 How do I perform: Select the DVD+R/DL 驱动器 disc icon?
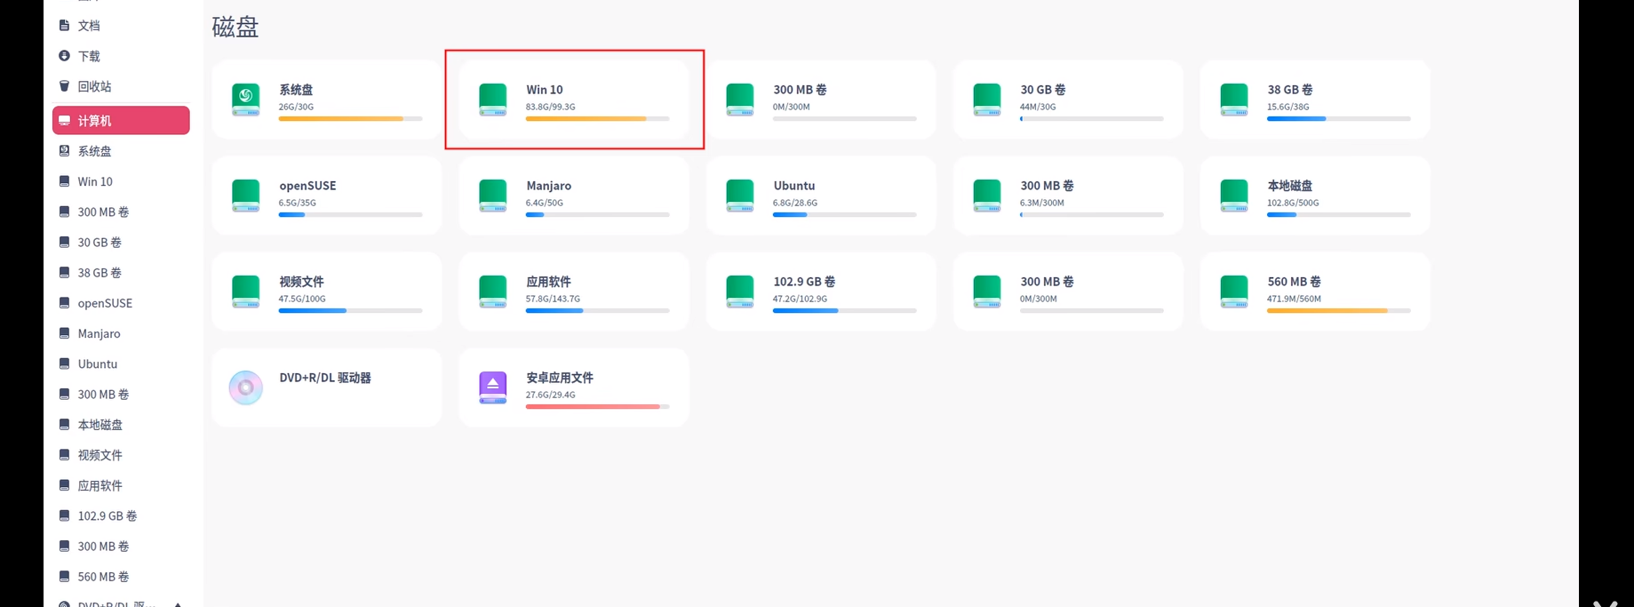click(246, 387)
